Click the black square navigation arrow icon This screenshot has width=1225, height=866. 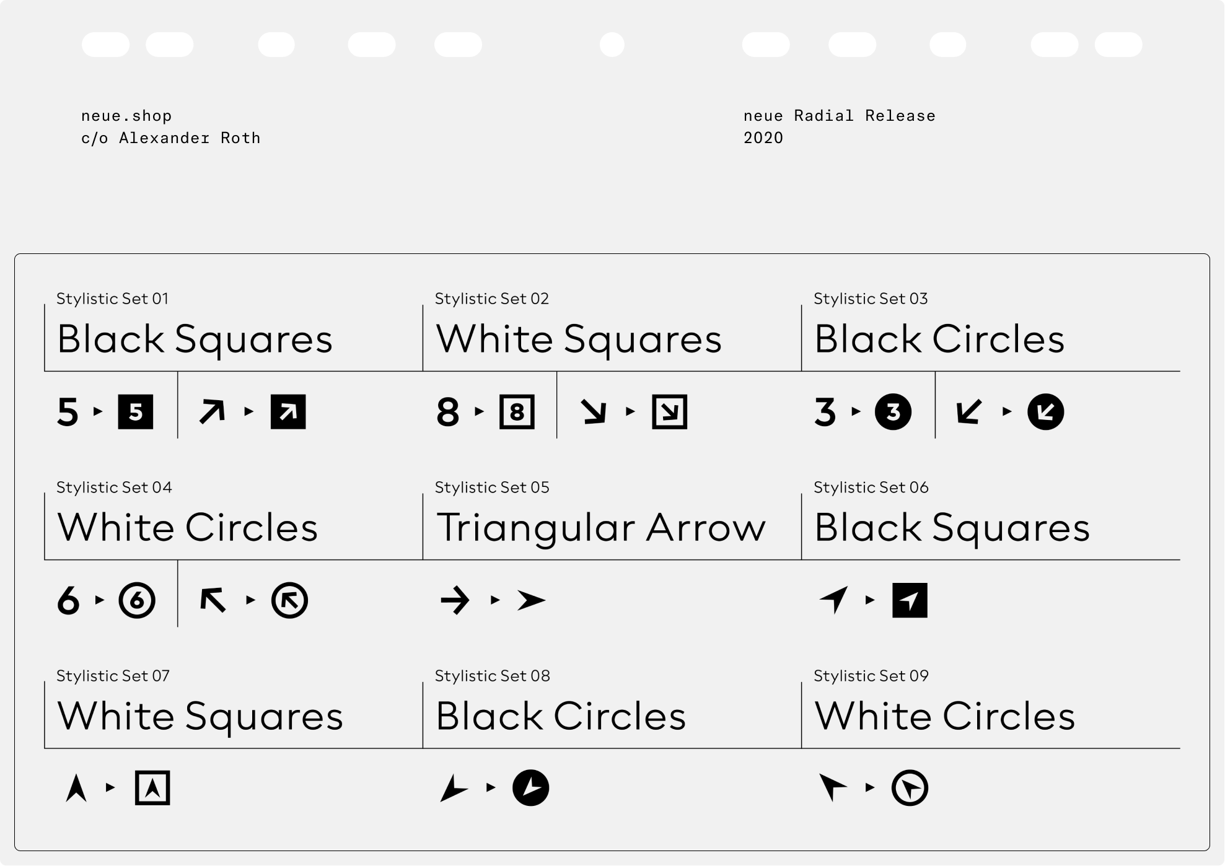(x=910, y=600)
